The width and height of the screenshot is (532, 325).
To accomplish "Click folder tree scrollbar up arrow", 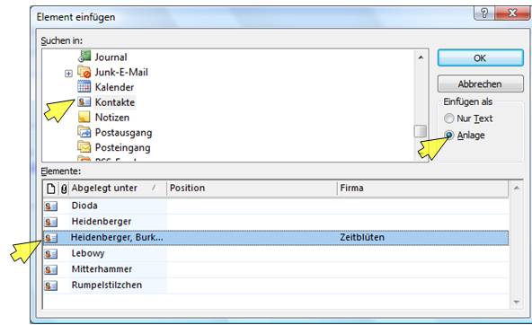I will click(421, 57).
